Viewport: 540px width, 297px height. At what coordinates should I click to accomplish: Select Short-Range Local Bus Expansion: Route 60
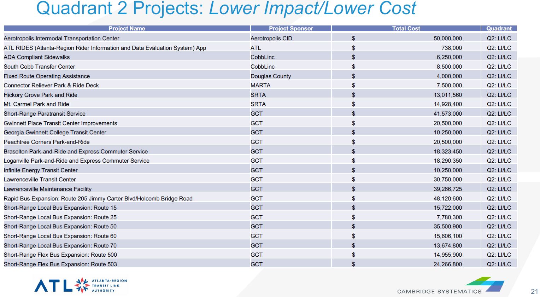(60, 236)
